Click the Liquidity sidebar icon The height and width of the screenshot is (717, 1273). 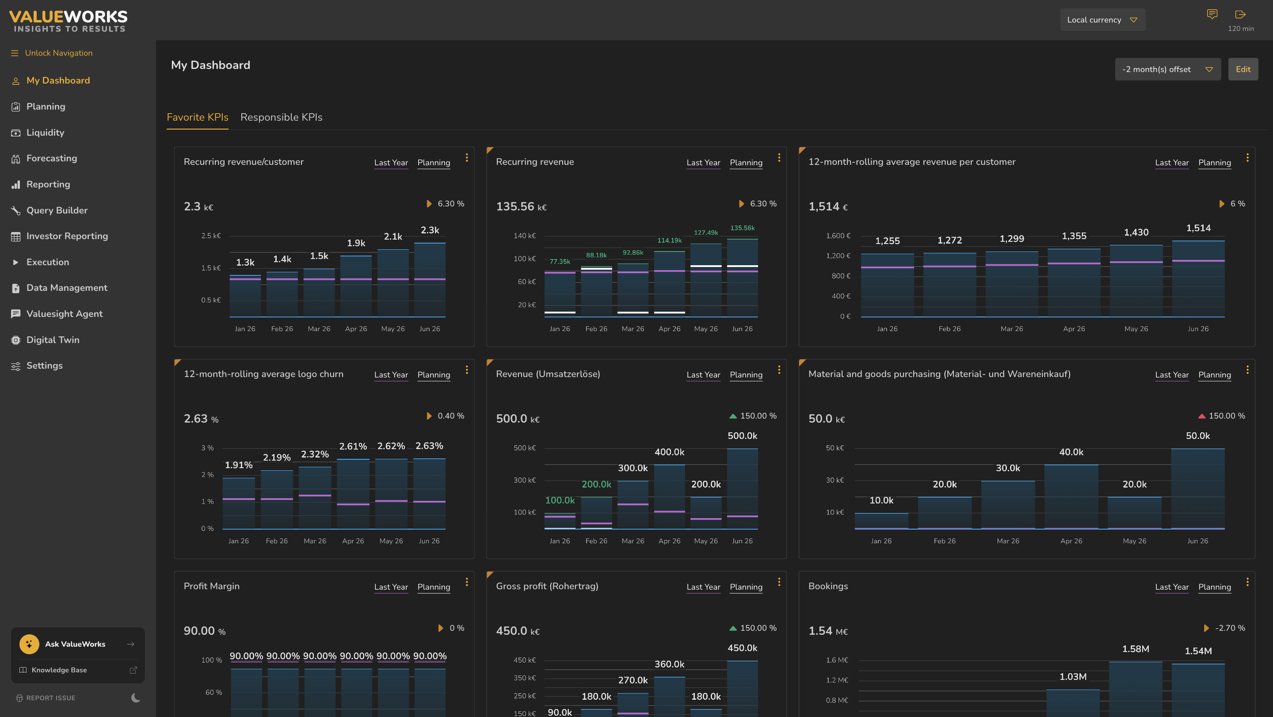tap(16, 133)
